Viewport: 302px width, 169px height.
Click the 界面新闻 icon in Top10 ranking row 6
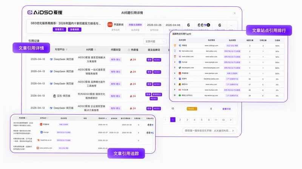click(x=180, y=73)
